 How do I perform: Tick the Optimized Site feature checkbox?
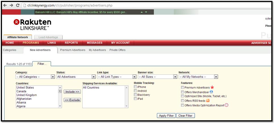[x=182, y=96]
